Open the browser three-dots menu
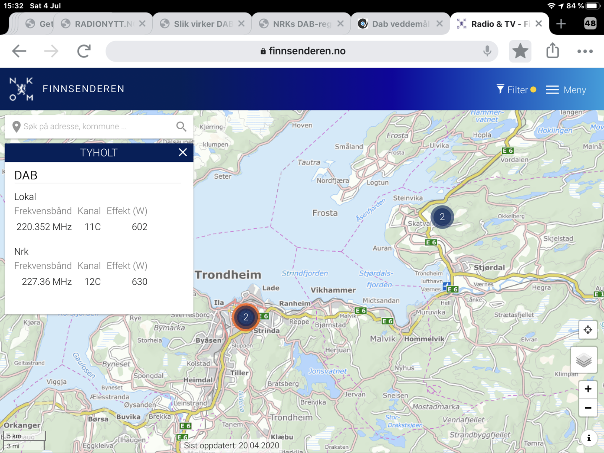The image size is (604, 453). [x=585, y=51]
